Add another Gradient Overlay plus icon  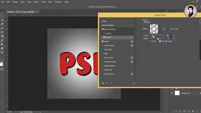(132, 62)
